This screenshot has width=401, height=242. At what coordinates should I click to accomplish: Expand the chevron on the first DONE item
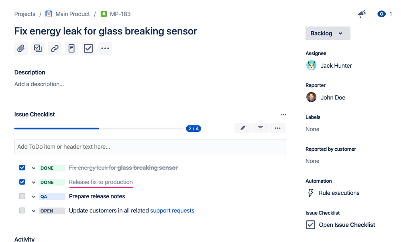pos(34,167)
